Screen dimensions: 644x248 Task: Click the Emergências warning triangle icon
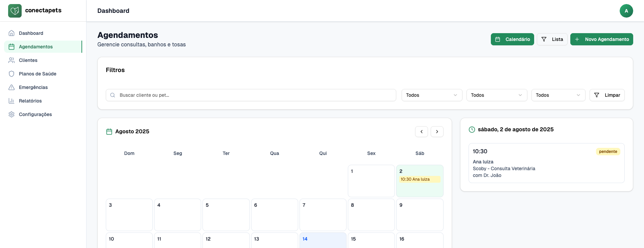click(11, 87)
